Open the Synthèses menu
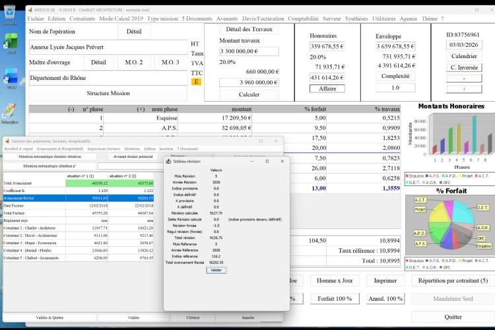The height and width of the screenshot is (330, 495). [356, 18]
